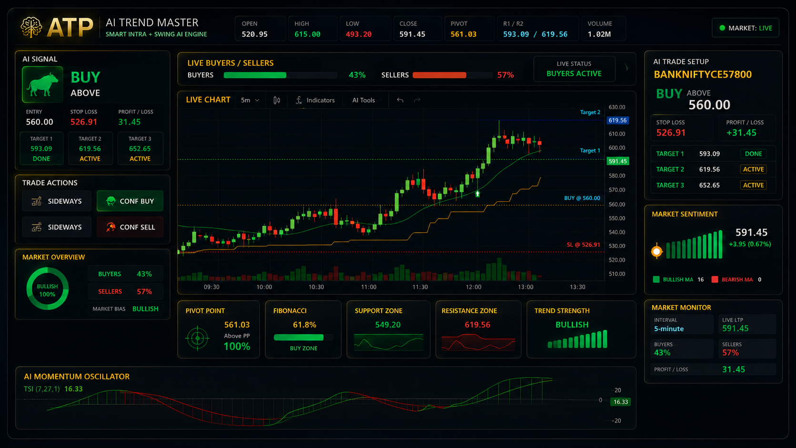Image resolution: width=796 pixels, height=448 pixels.
Task: Click the Trend Strength bar graphic
Action: 577,339
